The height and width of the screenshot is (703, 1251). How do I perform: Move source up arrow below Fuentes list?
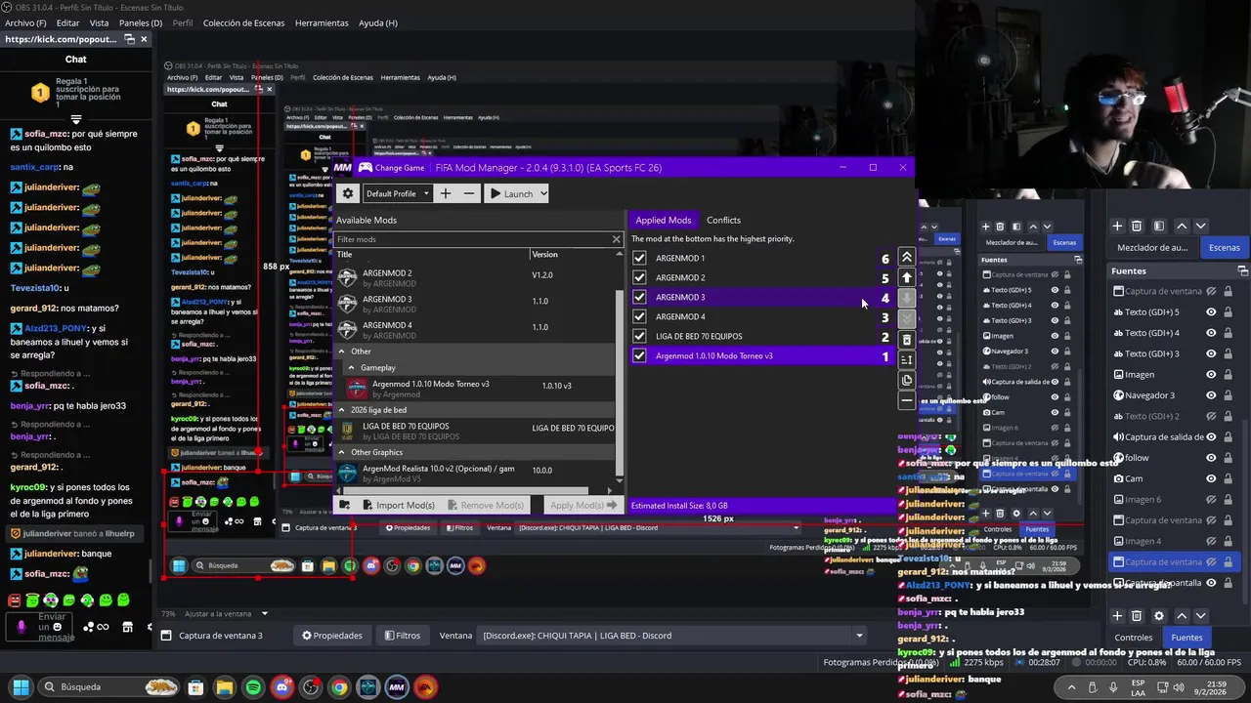(1182, 616)
